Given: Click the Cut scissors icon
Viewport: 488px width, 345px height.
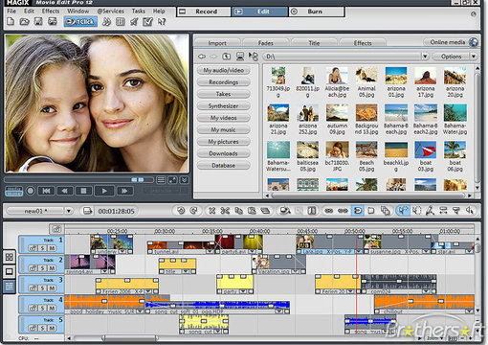Looking at the screenshot, I should tap(225, 211).
